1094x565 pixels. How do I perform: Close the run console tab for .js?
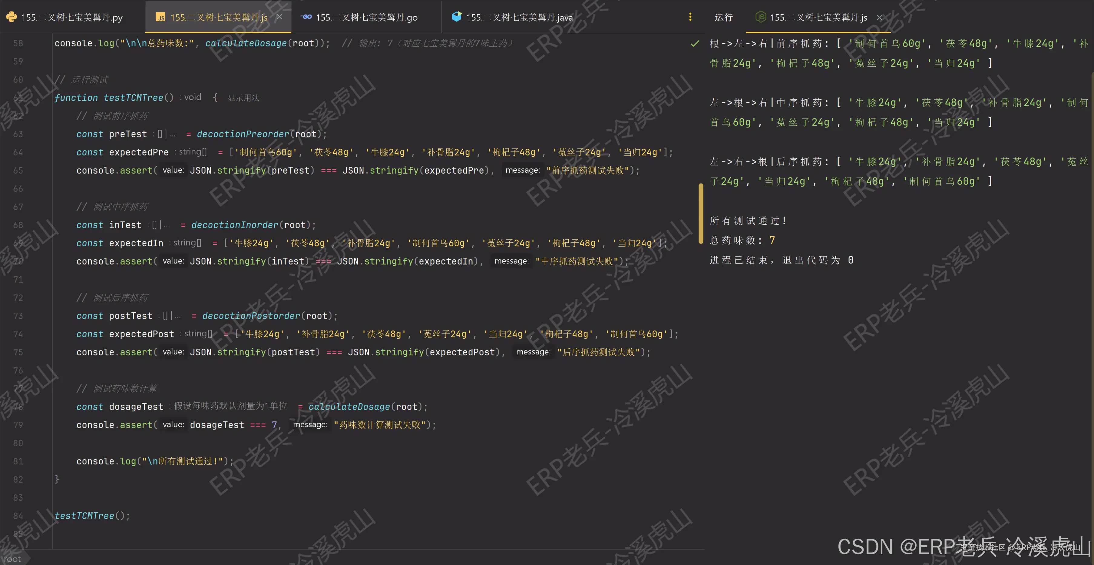(x=880, y=17)
